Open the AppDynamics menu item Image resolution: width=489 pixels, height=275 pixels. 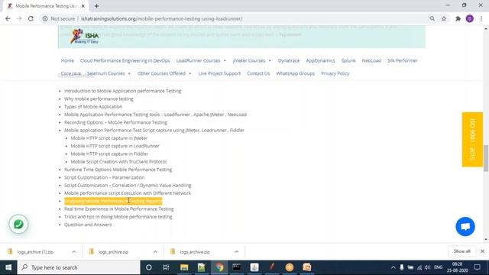click(320, 60)
